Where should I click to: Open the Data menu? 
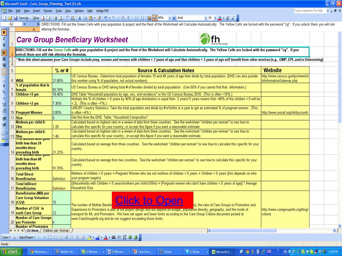coord(68,11)
